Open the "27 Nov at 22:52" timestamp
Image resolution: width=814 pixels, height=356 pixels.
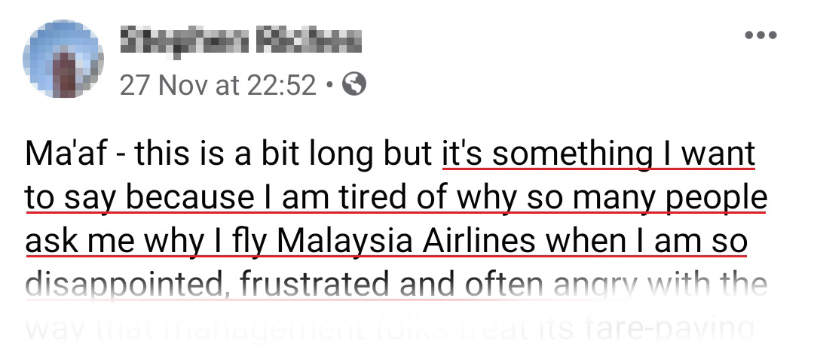(218, 86)
